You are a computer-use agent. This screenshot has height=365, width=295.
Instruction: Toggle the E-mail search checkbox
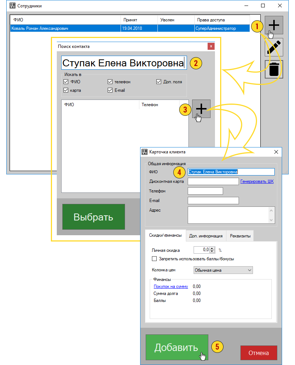[110, 90]
